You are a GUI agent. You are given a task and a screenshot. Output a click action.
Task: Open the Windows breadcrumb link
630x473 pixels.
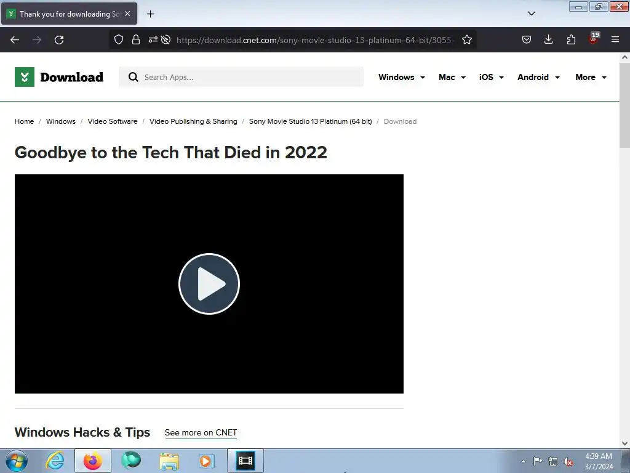pyautogui.click(x=61, y=121)
